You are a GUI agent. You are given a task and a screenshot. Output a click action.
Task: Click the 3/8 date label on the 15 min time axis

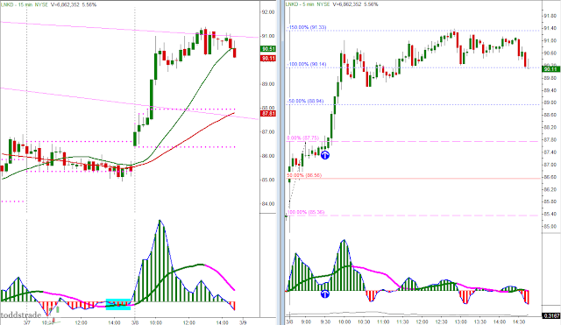[x=135, y=322]
